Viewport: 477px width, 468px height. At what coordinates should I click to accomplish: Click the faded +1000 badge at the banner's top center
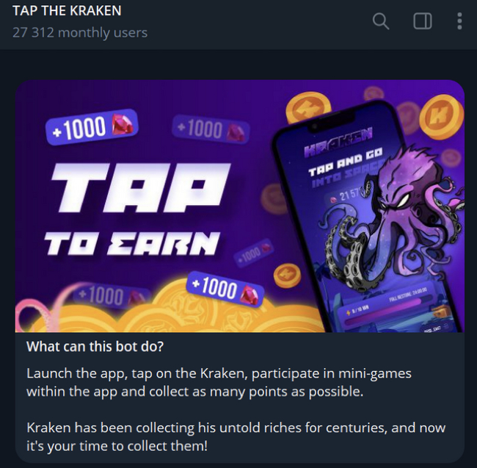pyautogui.click(x=211, y=130)
